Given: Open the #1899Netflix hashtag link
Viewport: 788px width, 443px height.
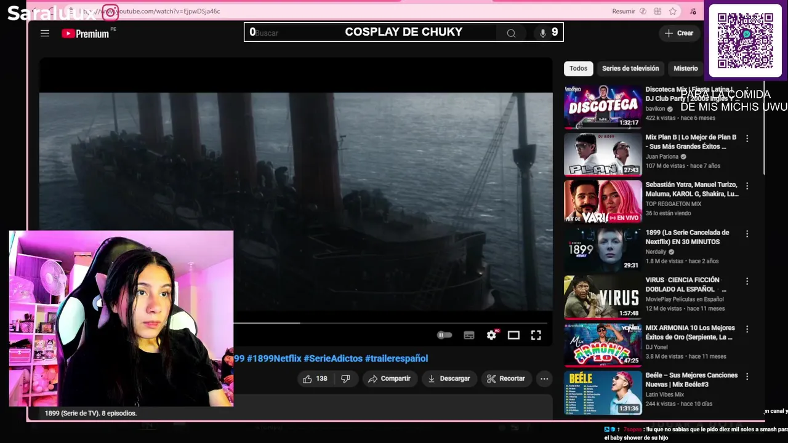Looking at the screenshot, I should (274, 358).
